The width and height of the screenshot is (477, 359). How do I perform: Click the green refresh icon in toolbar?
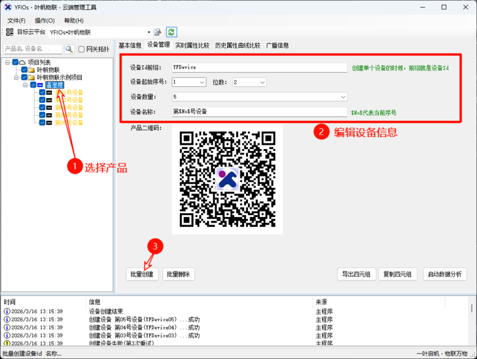tap(171, 32)
